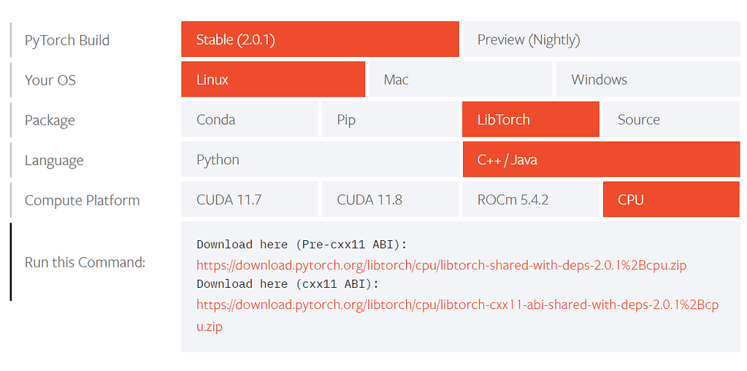This screenshot has height=371, width=747.
Task: Select the C++ / Java language option
Action: pos(601,160)
